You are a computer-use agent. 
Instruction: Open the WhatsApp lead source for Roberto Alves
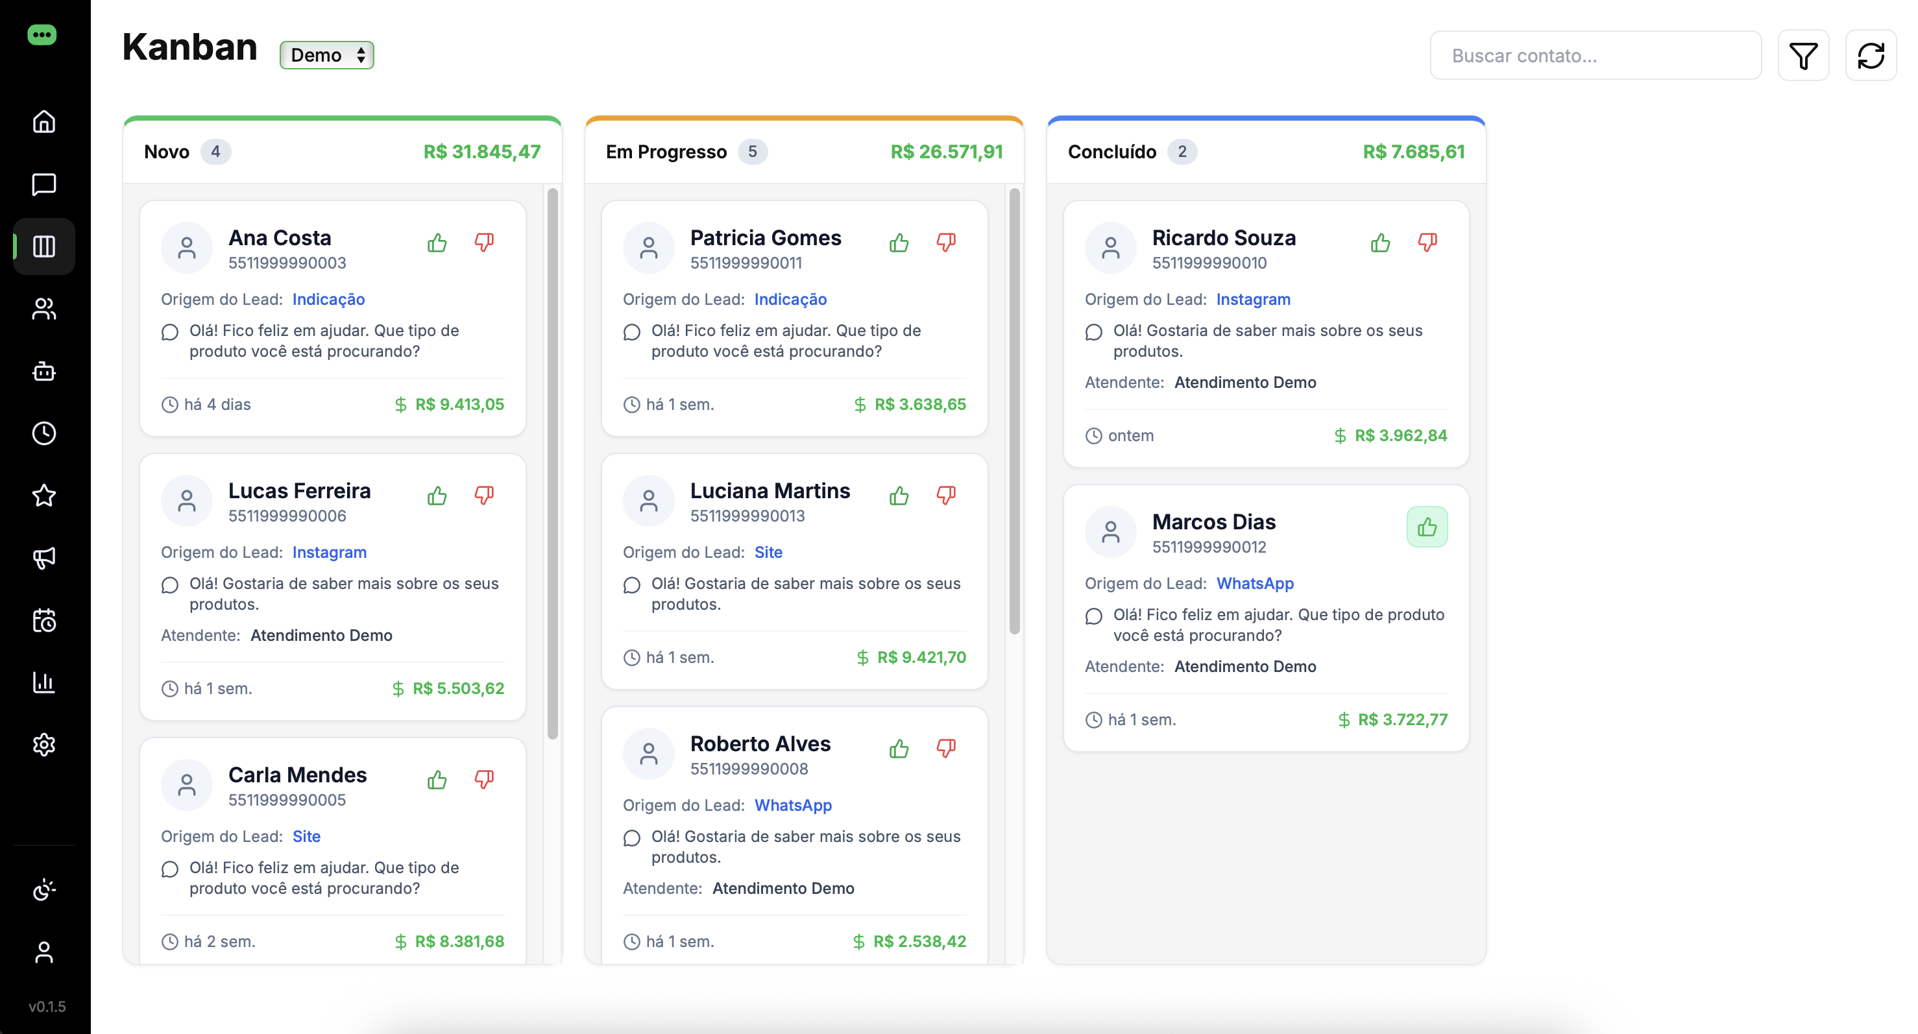[x=792, y=805]
